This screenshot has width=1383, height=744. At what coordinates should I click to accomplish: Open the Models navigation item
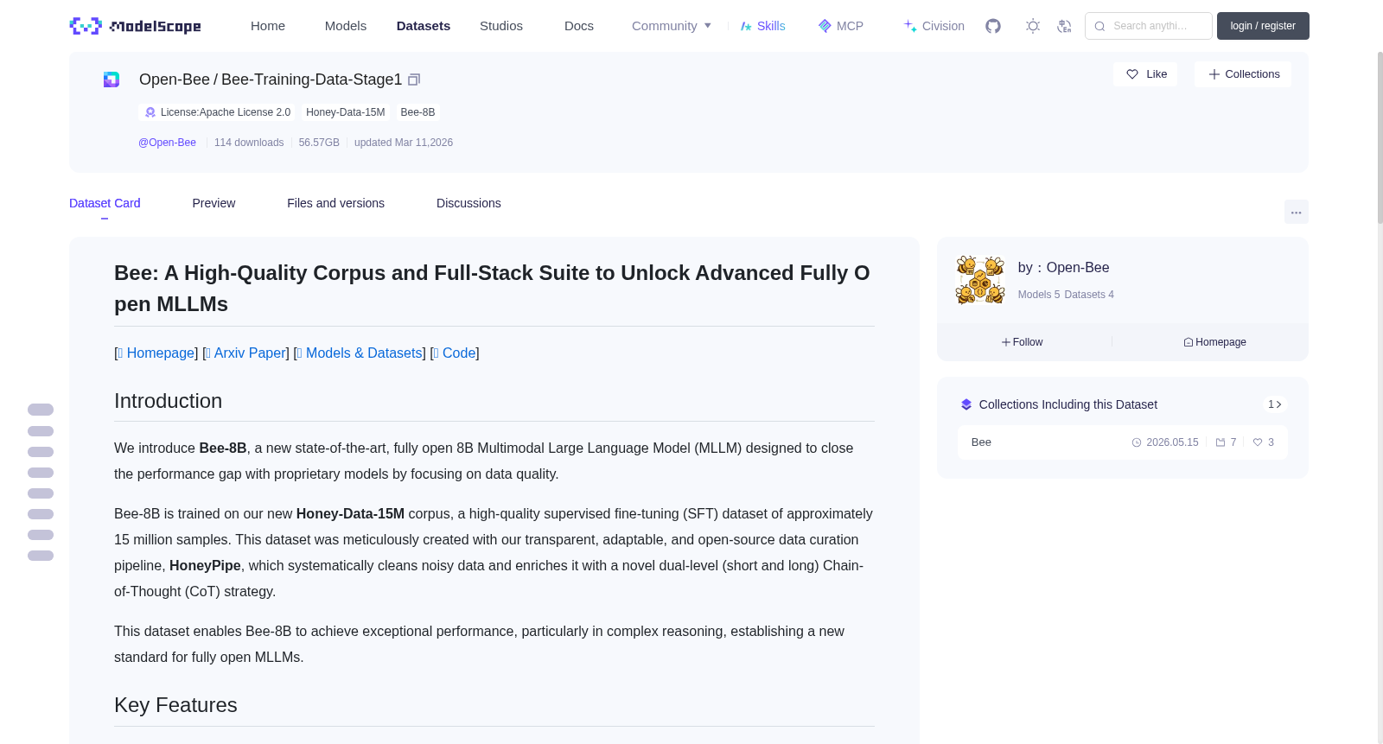tap(346, 26)
